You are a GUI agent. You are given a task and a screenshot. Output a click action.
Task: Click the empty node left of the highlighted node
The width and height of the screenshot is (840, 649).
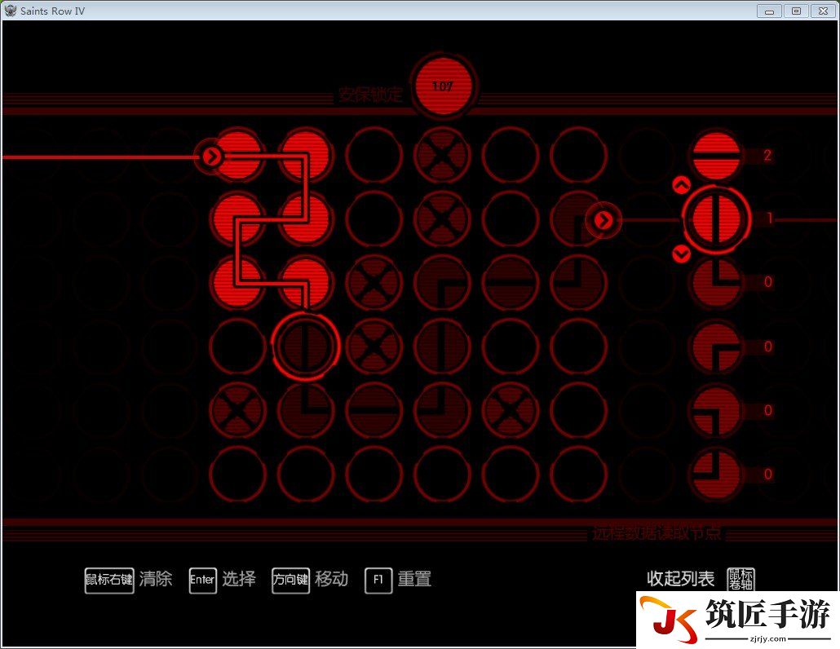click(x=237, y=347)
